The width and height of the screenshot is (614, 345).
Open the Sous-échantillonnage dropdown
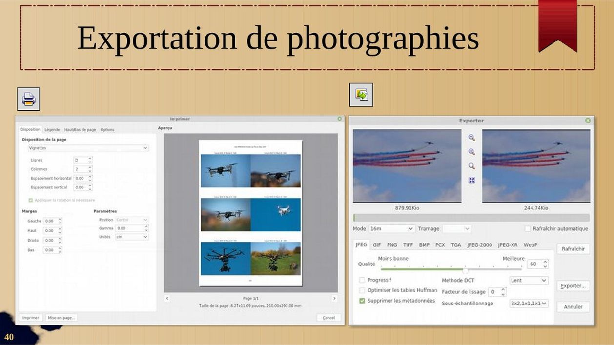[529, 304]
